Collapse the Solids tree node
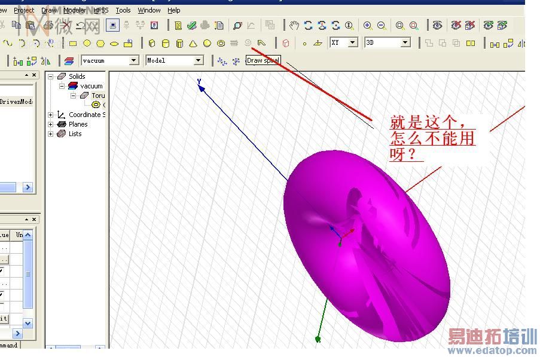 click(51, 76)
